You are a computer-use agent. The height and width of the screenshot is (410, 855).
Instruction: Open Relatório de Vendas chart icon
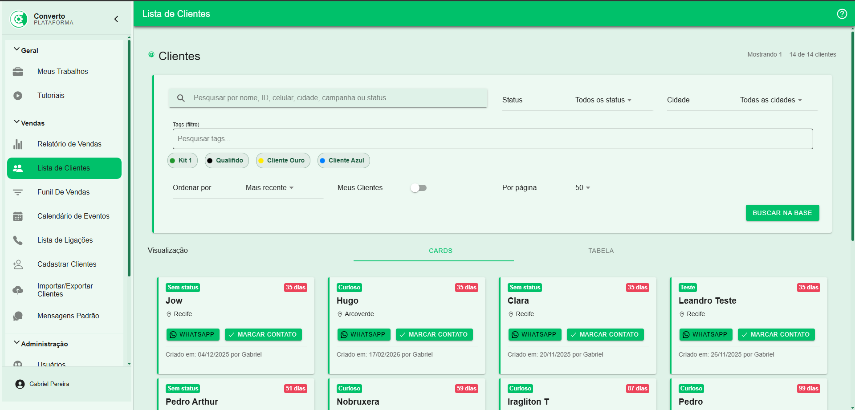click(x=18, y=144)
